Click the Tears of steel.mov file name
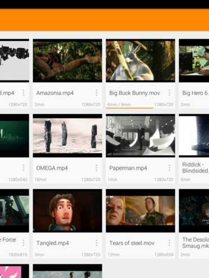The width and height of the screenshot is (209, 278). click(132, 243)
